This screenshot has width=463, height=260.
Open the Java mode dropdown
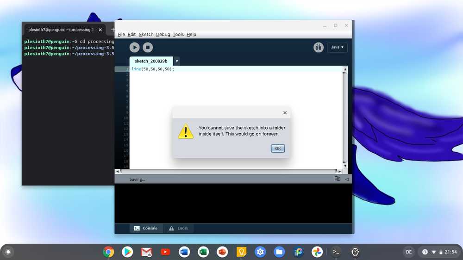[337, 47]
